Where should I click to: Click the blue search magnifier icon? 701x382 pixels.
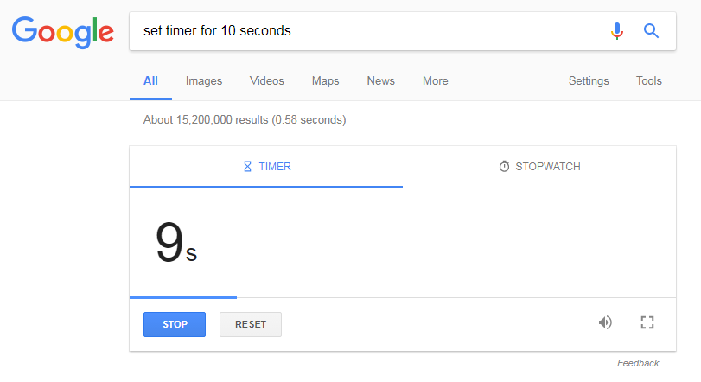click(652, 31)
